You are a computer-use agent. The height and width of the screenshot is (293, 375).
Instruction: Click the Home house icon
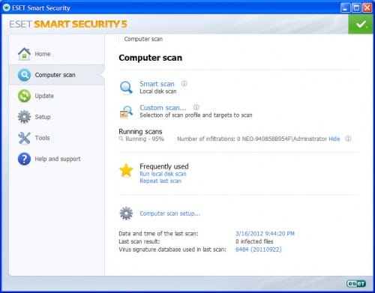click(24, 54)
